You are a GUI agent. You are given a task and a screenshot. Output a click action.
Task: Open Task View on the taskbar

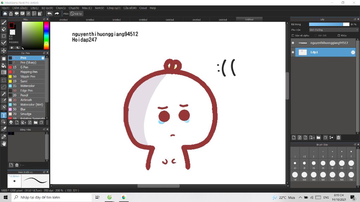pos(97,197)
